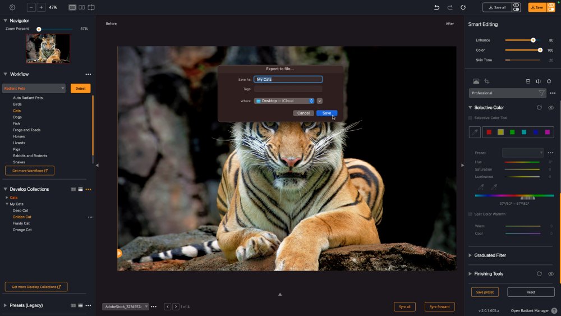This screenshot has height=316, width=561.
Task: Select the Horses workflow entry
Action: click(19, 136)
